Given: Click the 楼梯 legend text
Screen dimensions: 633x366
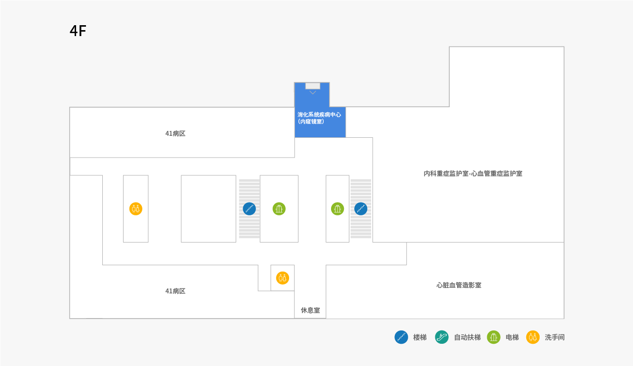Looking at the screenshot, I should coord(420,337).
